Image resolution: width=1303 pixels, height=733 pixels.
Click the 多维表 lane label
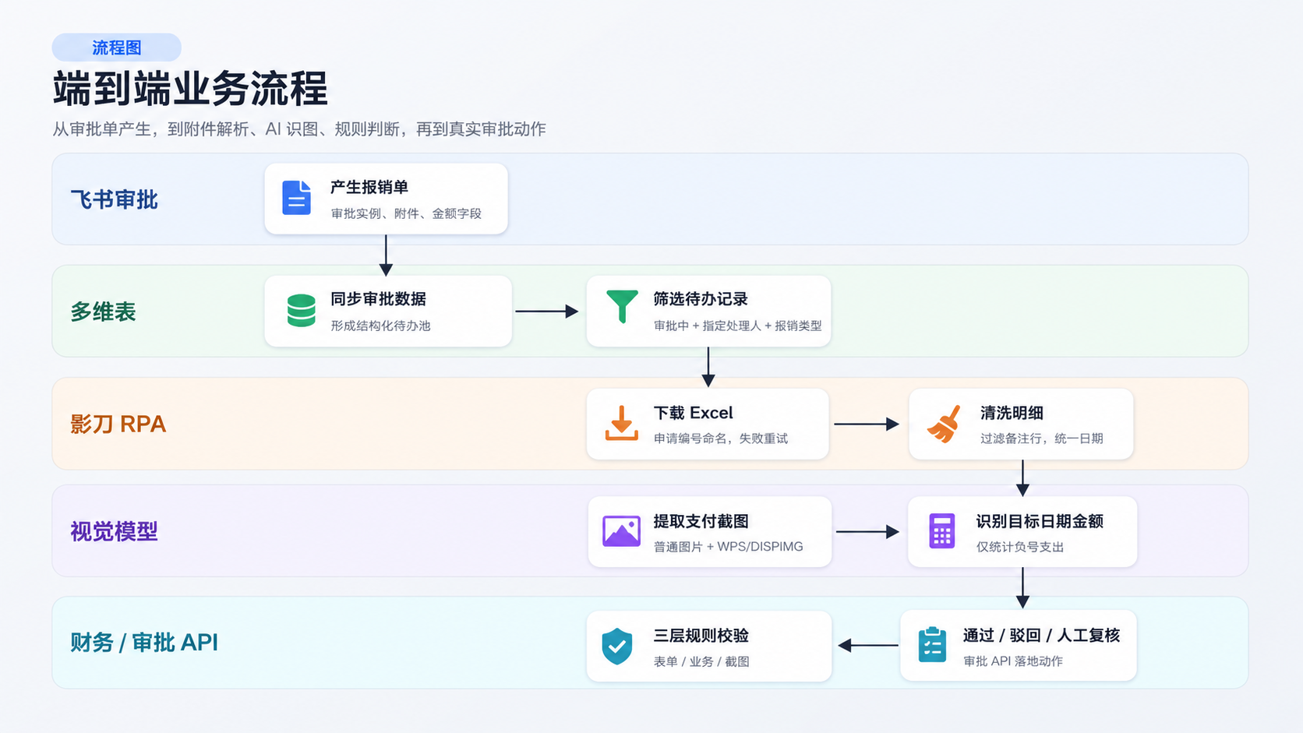coord(103,312)
